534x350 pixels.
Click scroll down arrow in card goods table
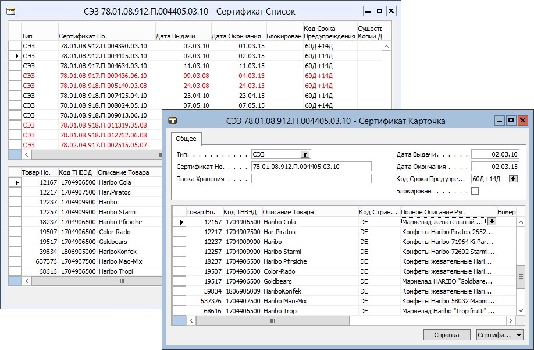pos(521,310)
